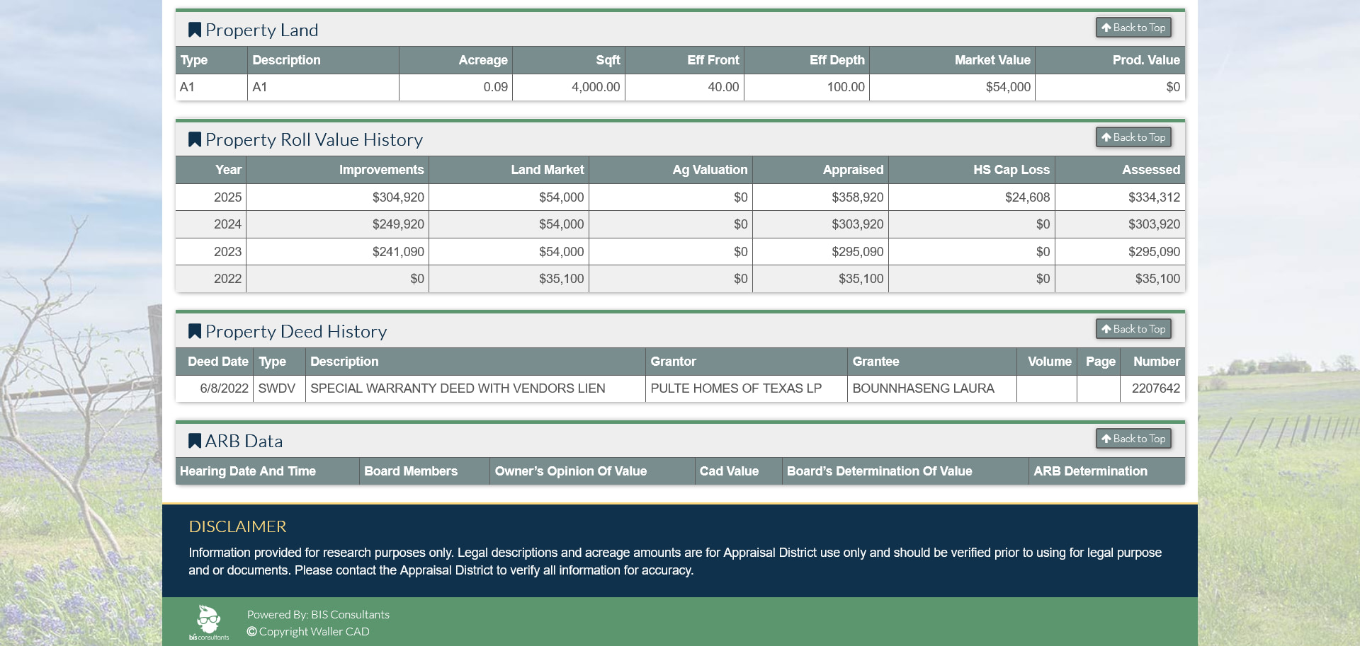Viewport: 1360px width, 646px height.
Task: Click the Prod. Value column header
Action: (x=1110, y=60)
